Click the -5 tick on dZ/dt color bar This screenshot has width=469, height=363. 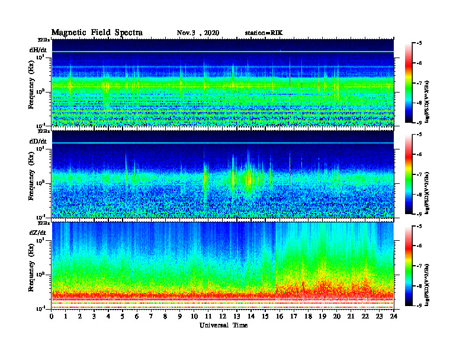tap(419, 226)
